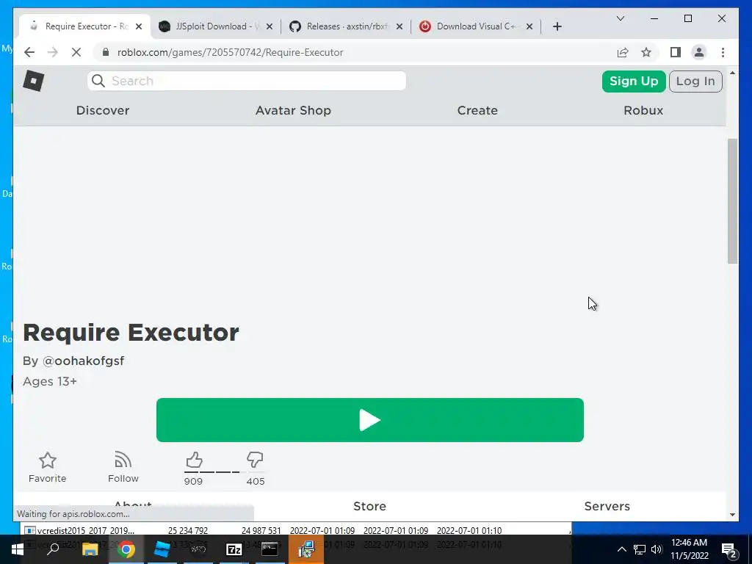Open the @oohakofgsf creator profile link
This screenshot has height=564, width=752.
[x=84, y=361]
